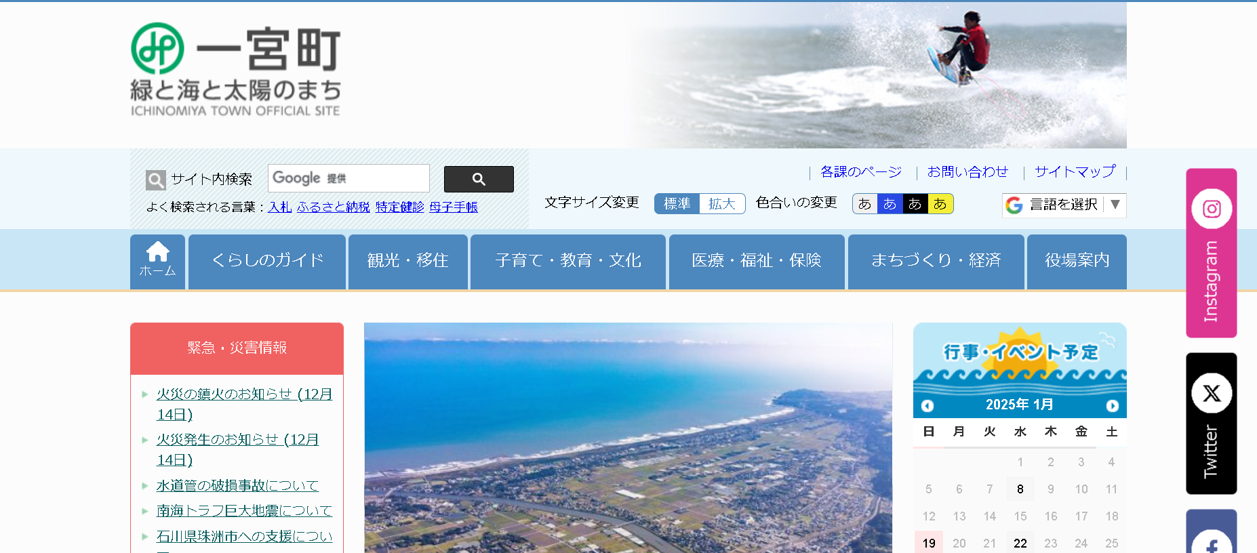Open the Twitter X sidebar icon

1212,424
